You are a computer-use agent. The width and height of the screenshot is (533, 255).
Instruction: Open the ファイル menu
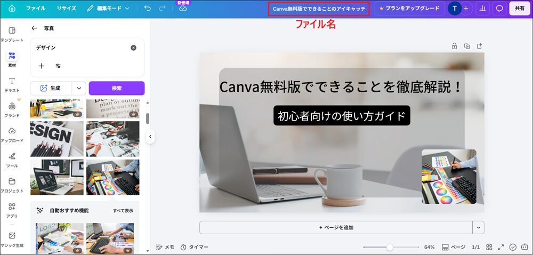click(36, 9)
